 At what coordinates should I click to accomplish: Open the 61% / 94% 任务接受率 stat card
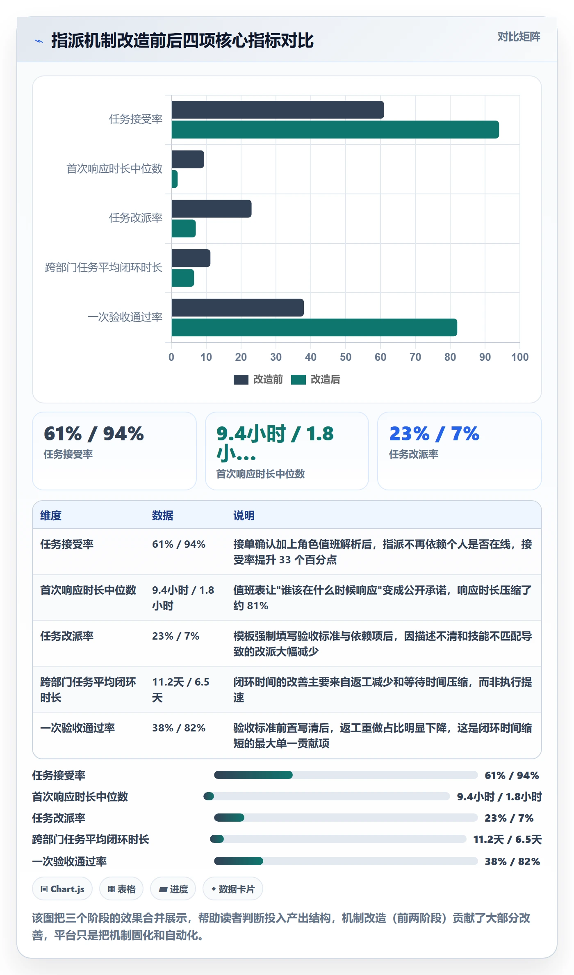click(114, 451)
